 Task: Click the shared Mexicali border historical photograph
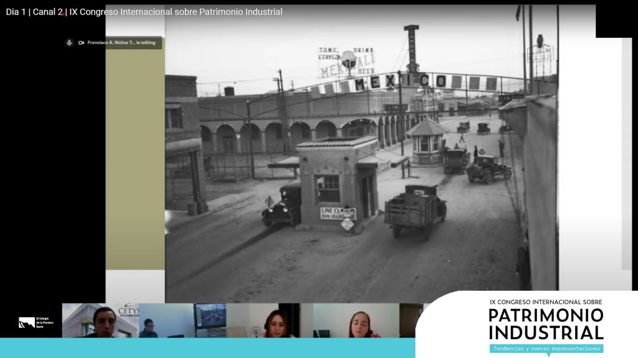coord(362,154)
